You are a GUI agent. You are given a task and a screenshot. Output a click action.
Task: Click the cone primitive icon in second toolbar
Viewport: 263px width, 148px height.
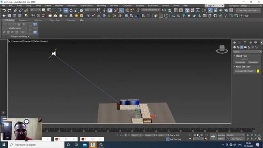coord(71,16)
